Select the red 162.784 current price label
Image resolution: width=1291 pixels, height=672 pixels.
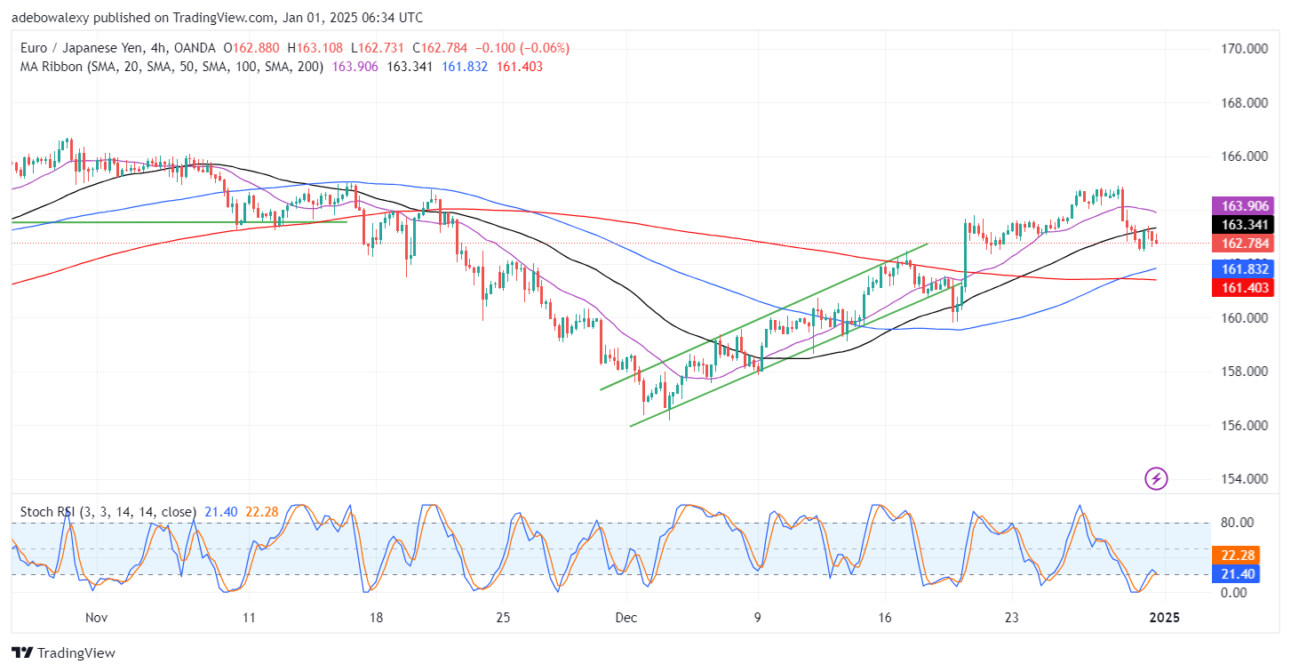point(1242,243)
